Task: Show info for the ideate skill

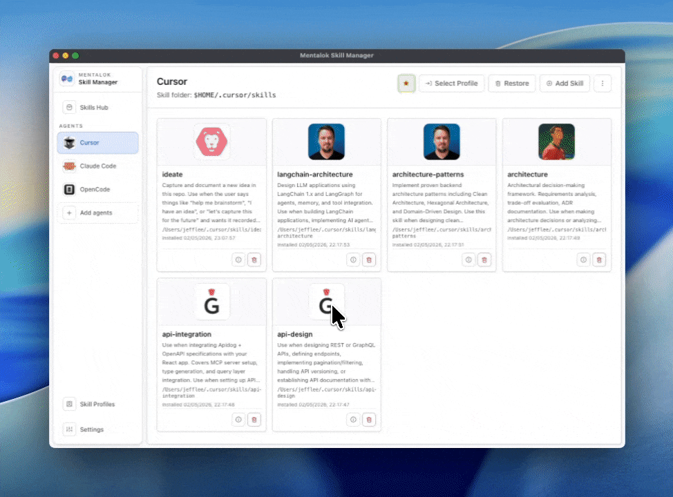Action: (x=238, y=260)
